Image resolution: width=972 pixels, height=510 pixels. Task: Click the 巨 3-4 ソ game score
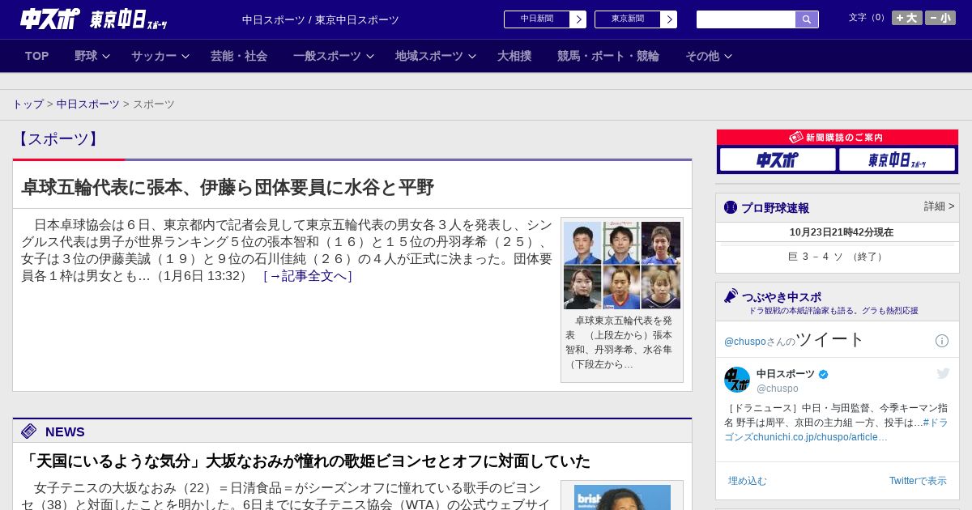[837, 257]
